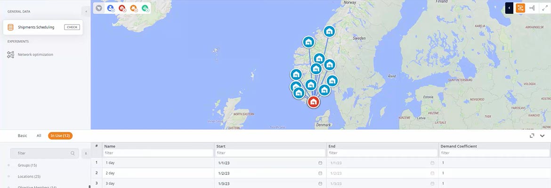The image size is (551, 188).
Task: Select the red add warehouse icon
Action: pyautogui.click(x=122, y=8)
